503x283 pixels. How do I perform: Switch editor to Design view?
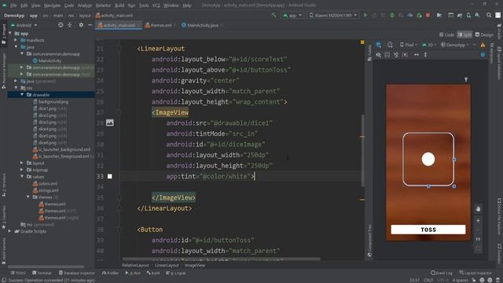(x=484, y=35)
